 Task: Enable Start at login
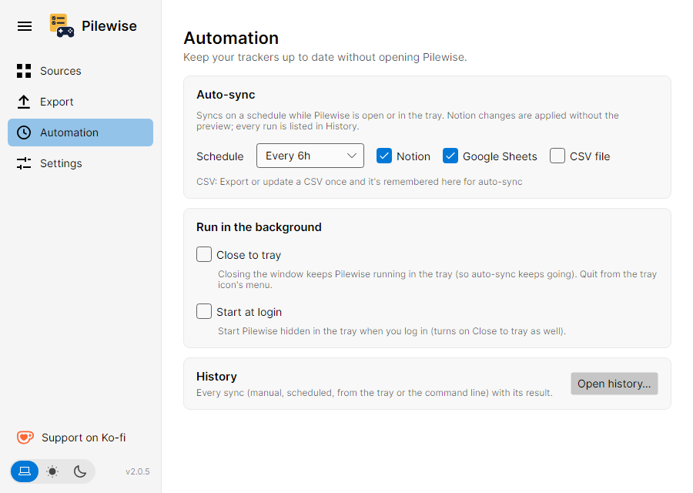(204, 312)
